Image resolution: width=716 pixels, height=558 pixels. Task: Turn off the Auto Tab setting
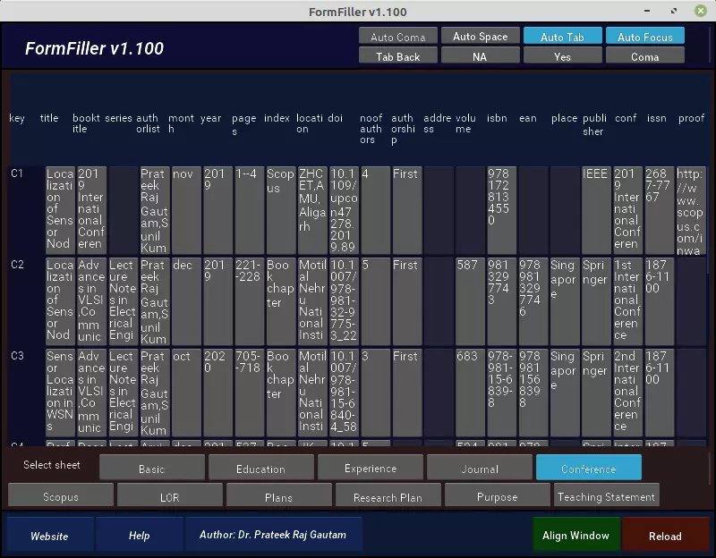[563, 36]
